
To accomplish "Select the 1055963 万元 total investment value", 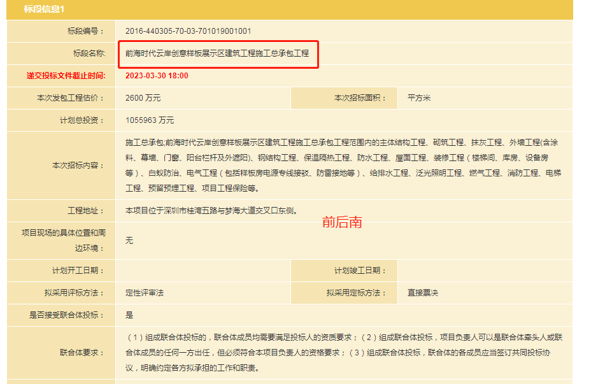I will click(x=150, y=120).
